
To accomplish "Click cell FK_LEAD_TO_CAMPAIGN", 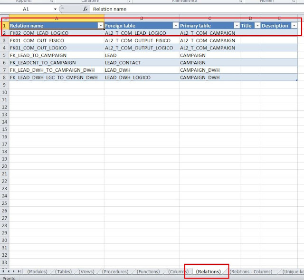I will [x=57, y=55].
